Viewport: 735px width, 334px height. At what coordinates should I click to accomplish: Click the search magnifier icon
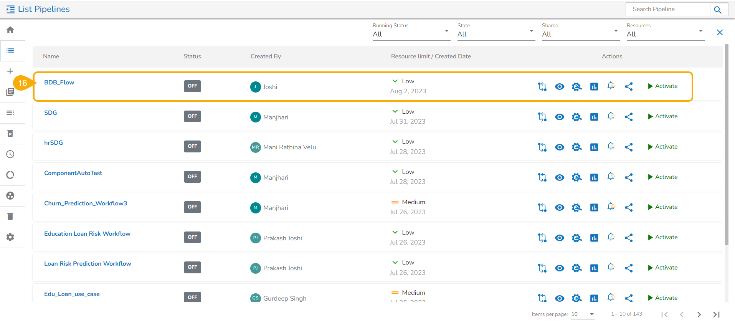pos(718,10)
